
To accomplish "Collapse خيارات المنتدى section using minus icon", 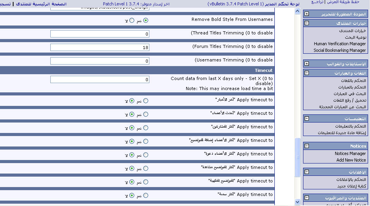I will (307, 23).
